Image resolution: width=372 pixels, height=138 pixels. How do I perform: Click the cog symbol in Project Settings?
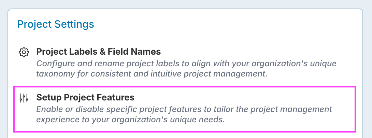[x=24, y=52]
